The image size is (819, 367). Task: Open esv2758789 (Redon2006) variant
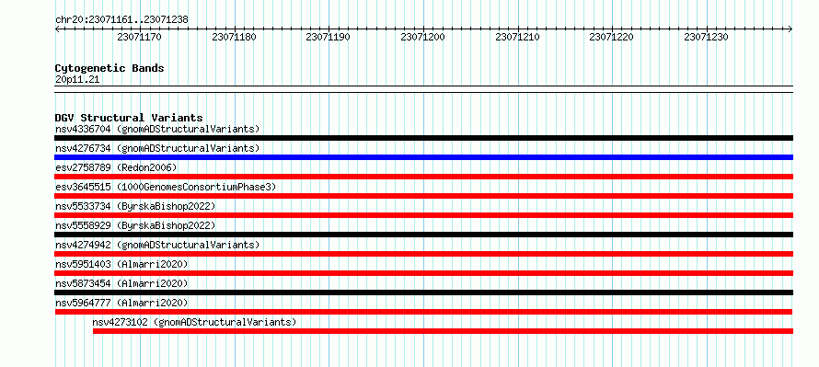tap(116, 167)
